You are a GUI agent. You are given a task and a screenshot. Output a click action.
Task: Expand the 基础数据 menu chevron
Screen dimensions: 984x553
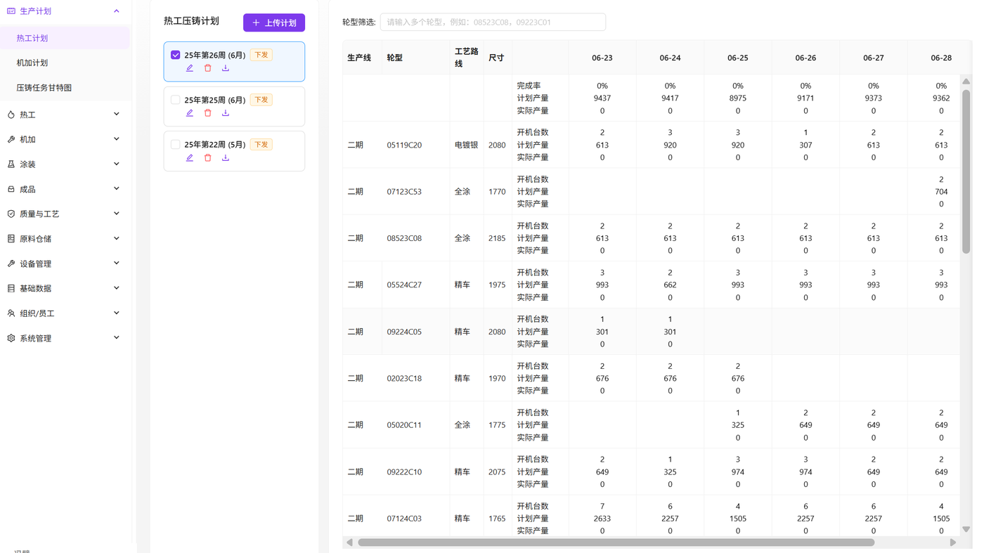[x=117, y=288]
